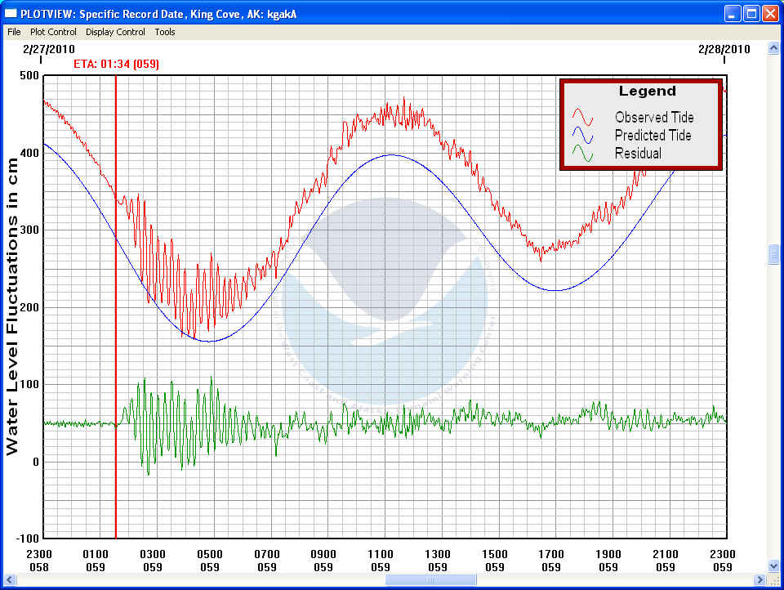The image size is (784, 590).
Task: Click the '1700 059' time axis label
Action: (551, 561)
